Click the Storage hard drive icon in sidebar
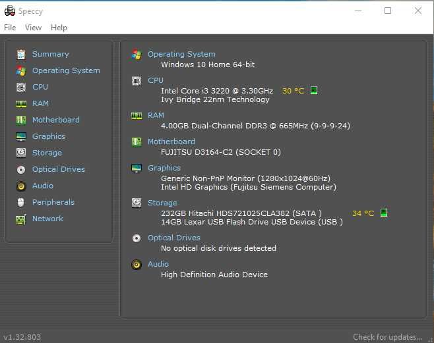This screenshot has width=434, height=343. [21, 153]
